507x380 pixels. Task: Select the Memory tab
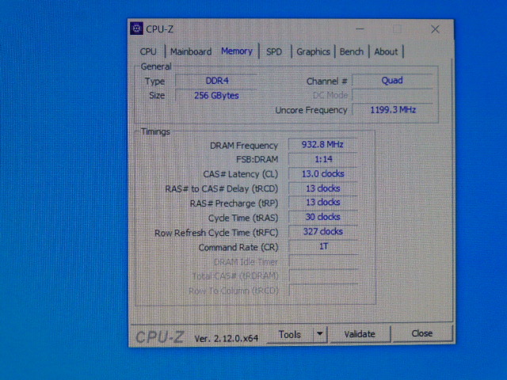[237, 51]
